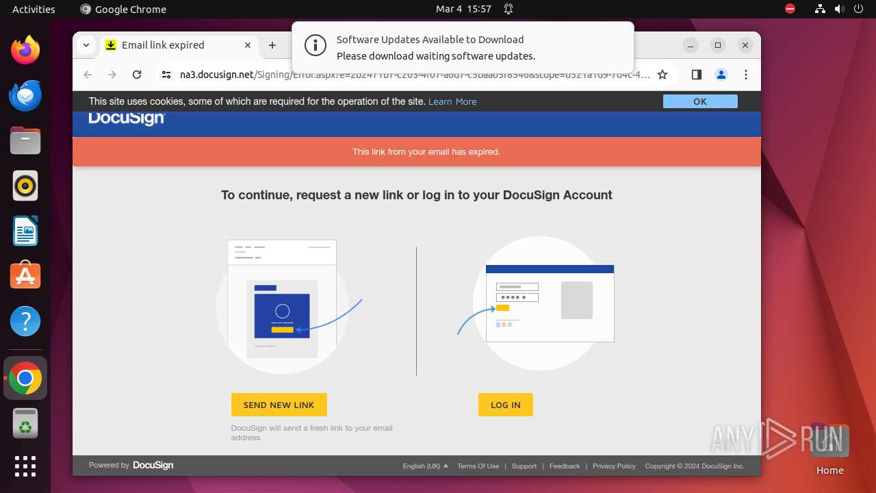
Task: Open the English (UK) language selector
Action: (x=425, y=466)
